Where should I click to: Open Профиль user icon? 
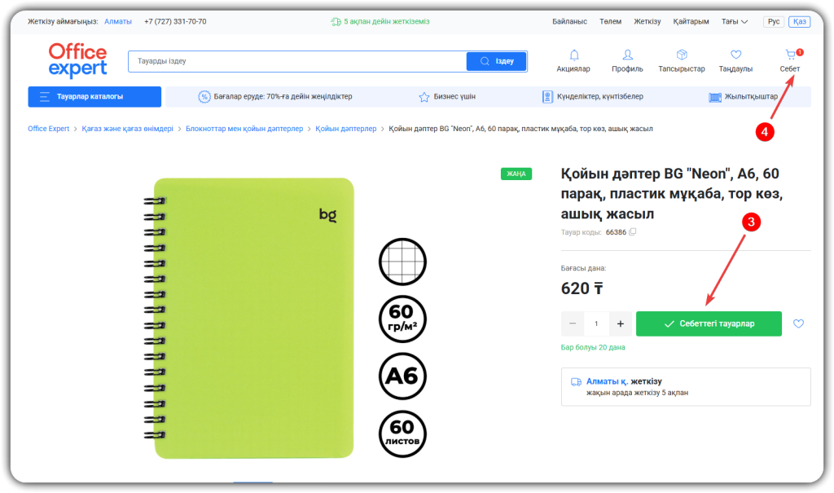pyautogui.click(x=627, y=55)
